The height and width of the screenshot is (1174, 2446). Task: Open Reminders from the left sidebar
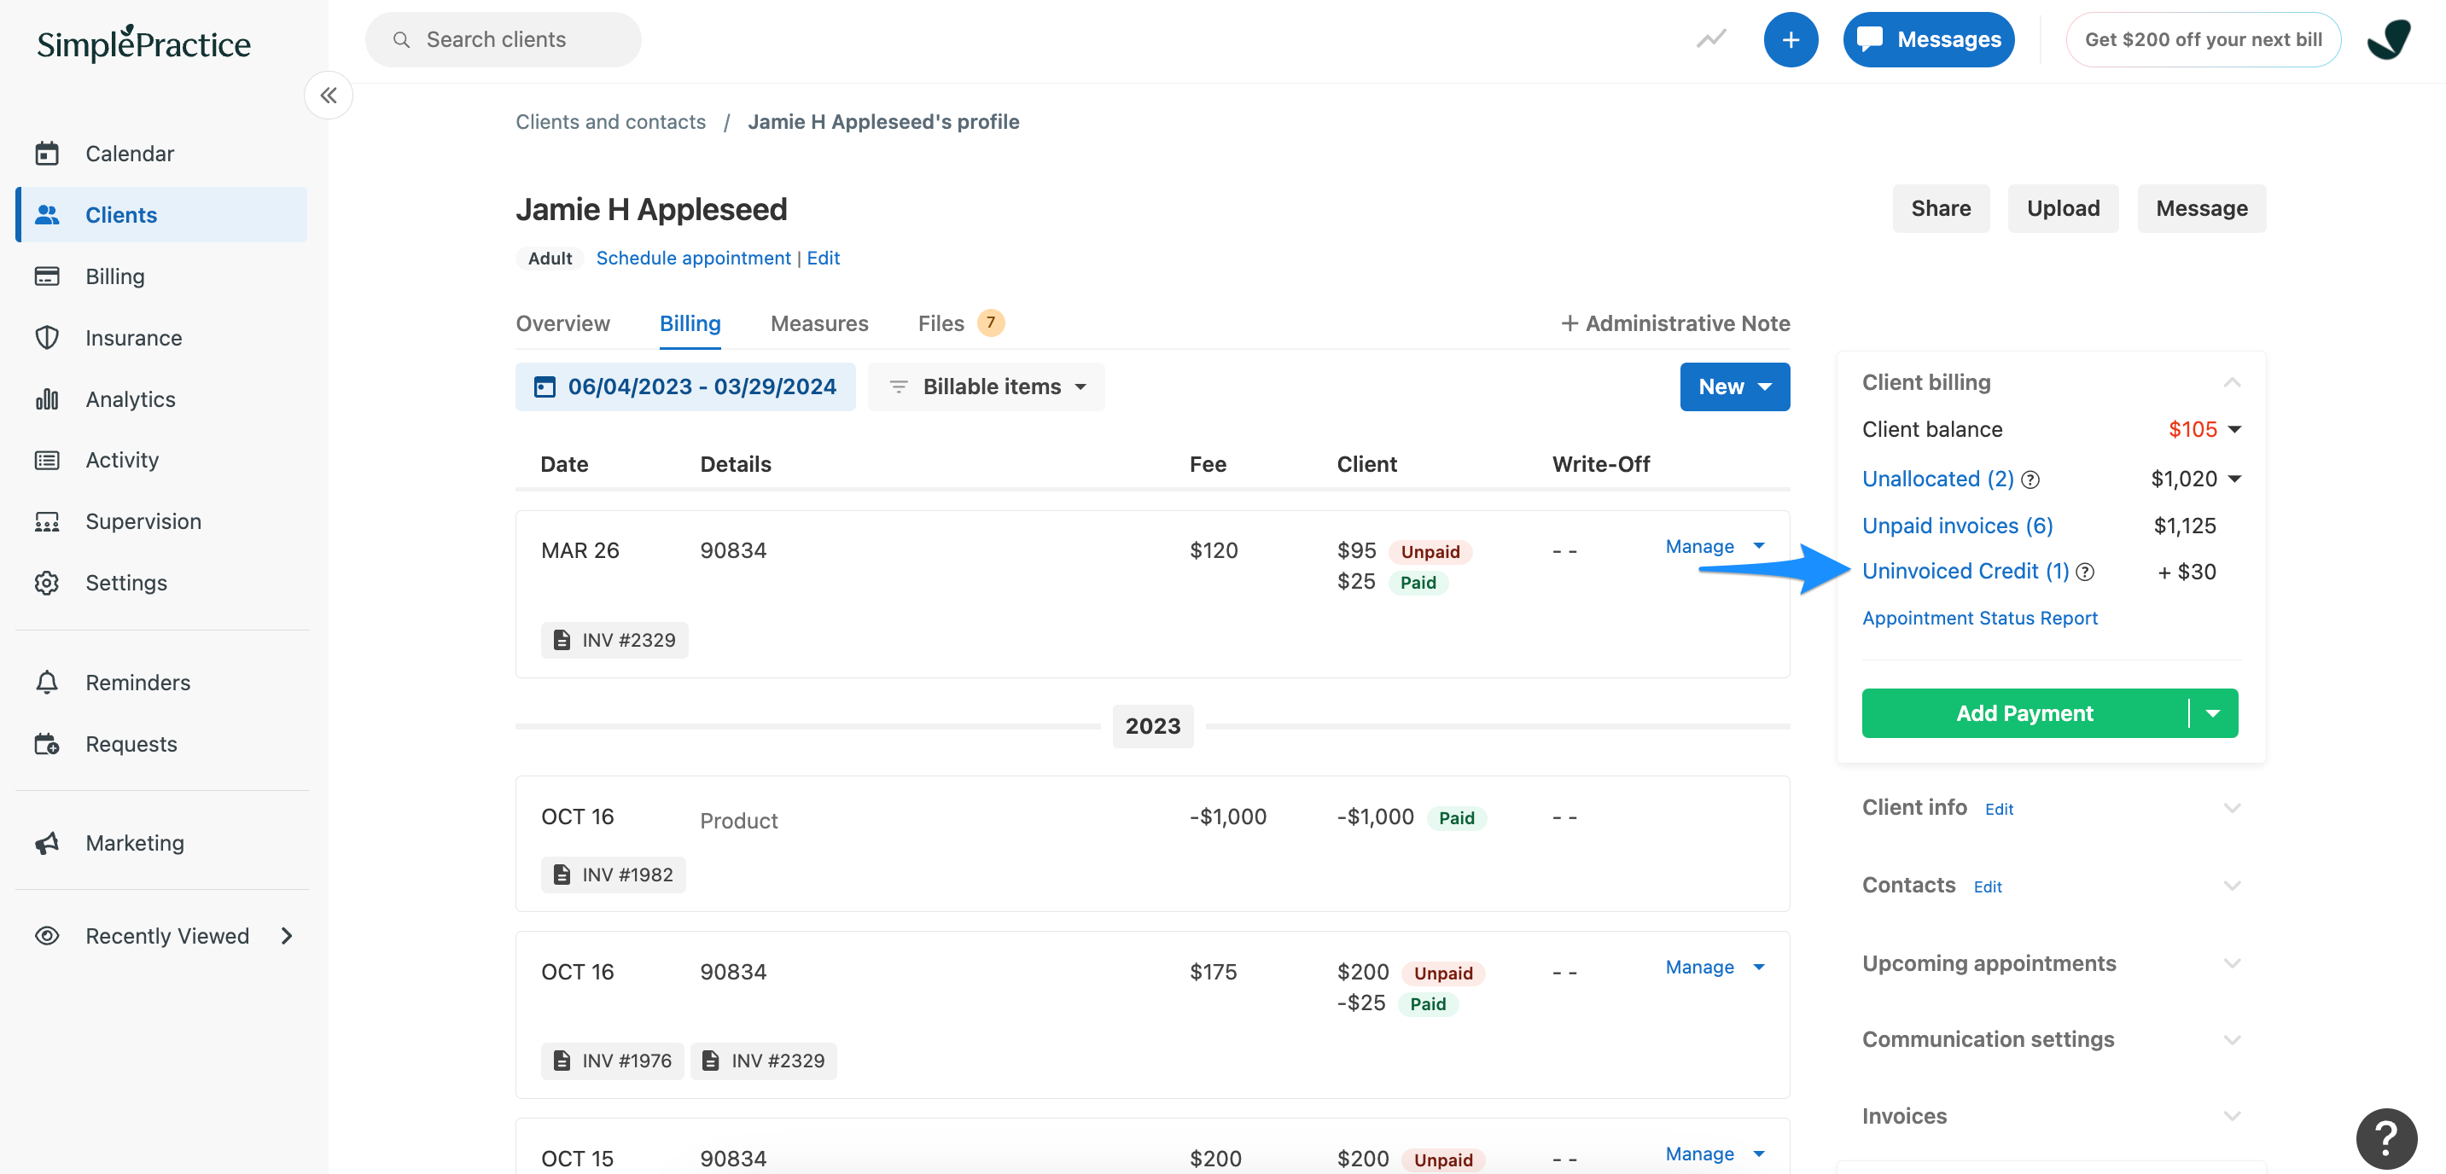point(137,682)
